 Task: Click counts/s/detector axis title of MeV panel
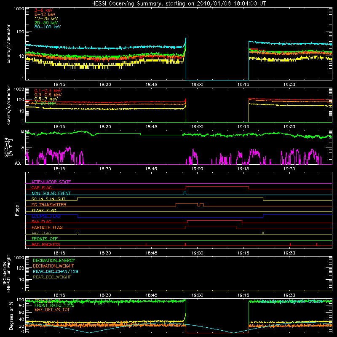(8, 105)
